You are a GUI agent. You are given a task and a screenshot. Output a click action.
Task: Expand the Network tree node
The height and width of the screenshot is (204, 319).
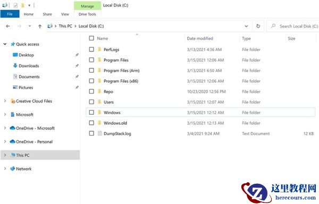(x=5, y=168)
